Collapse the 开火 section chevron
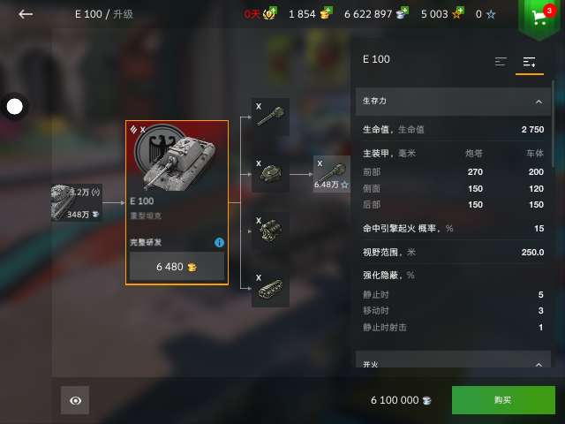565x424 pixels. [x=539, y=364]
